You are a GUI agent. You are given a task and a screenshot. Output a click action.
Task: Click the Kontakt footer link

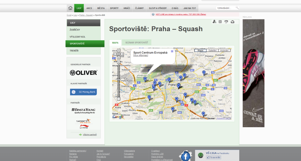point(100,151)
